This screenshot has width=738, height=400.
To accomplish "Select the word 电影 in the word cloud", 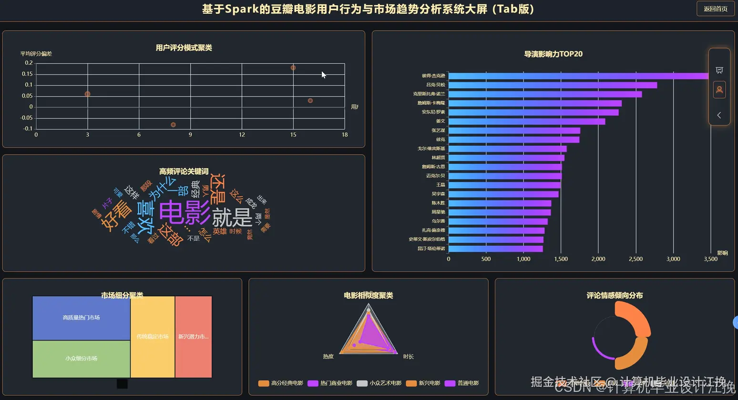I will [184, 213].
